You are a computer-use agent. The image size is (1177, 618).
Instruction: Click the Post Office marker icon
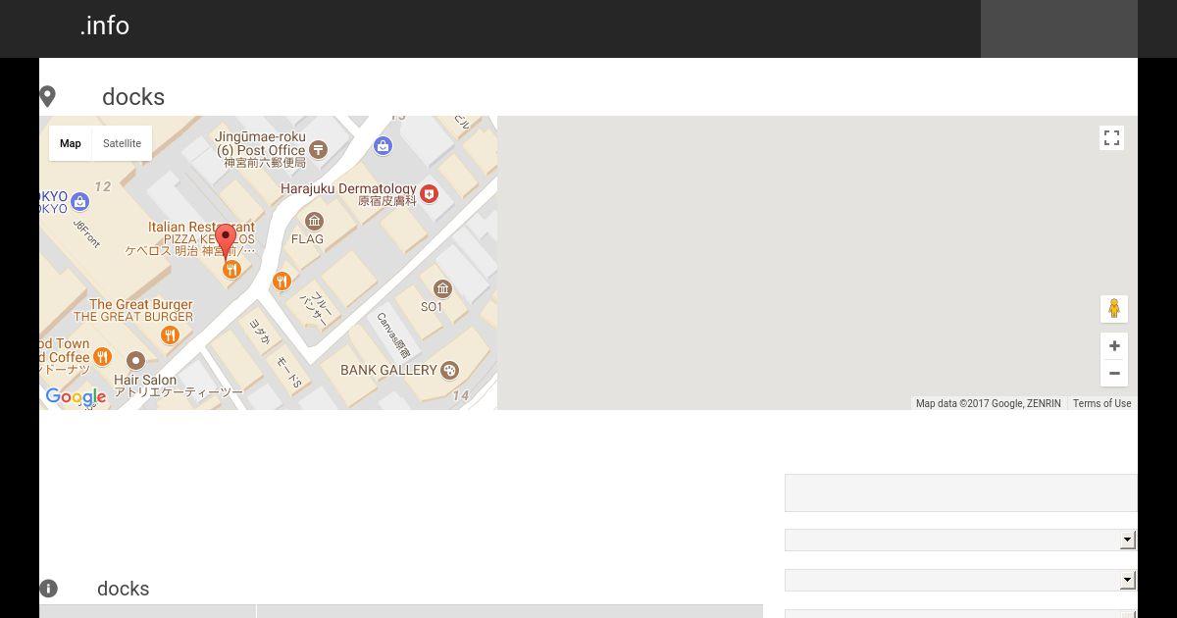(x=318, y=149)
